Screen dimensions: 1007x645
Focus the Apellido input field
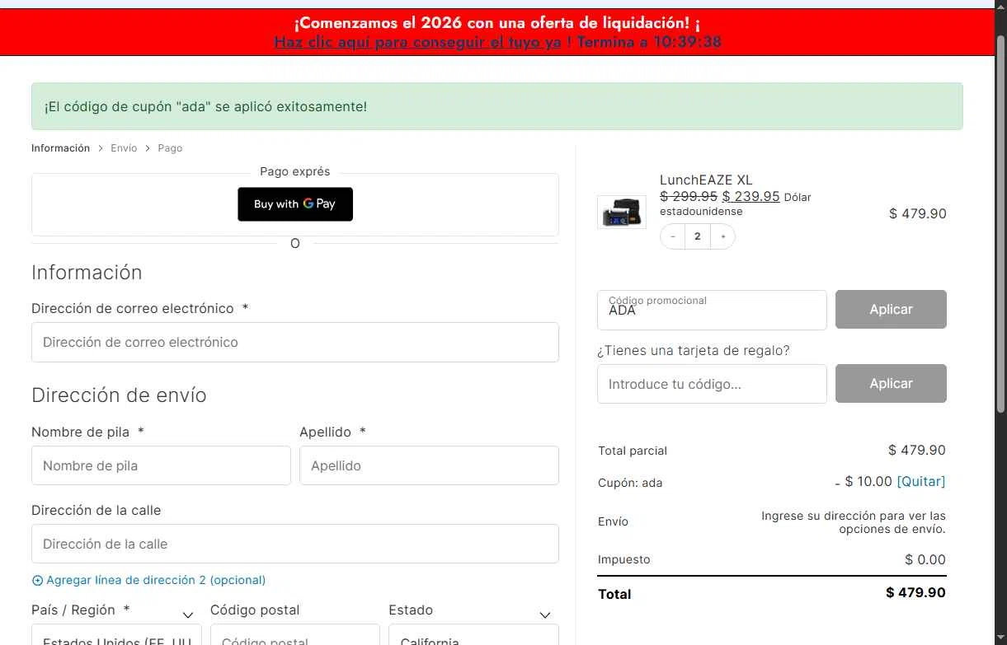coord(429,465)
